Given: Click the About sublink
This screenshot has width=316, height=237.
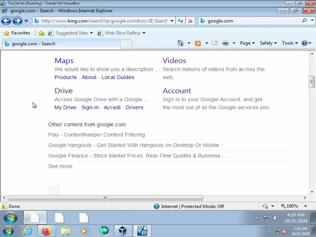Looking at the screenshot, I should click(x=89, y=77).
